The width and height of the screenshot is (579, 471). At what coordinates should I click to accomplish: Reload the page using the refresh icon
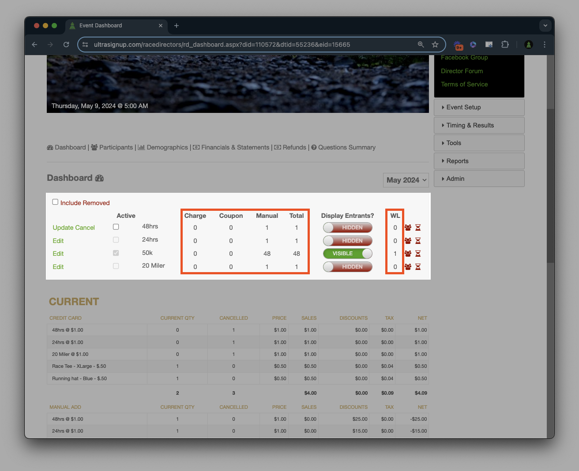tap(66, 45)
